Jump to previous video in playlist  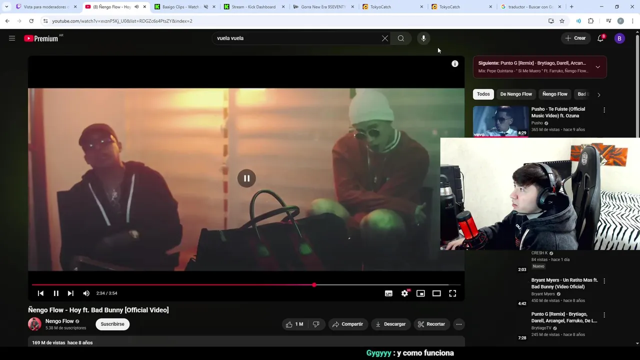41,293
